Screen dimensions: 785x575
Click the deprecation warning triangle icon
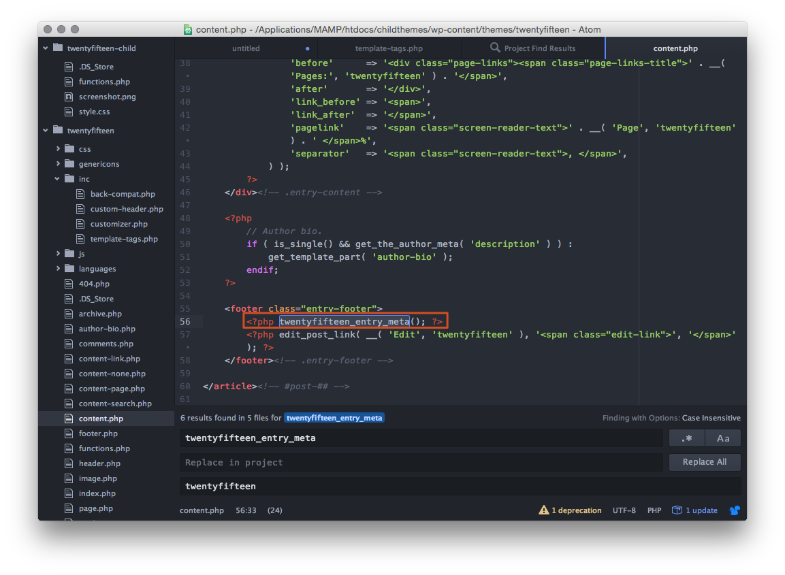tap(544, 510)
